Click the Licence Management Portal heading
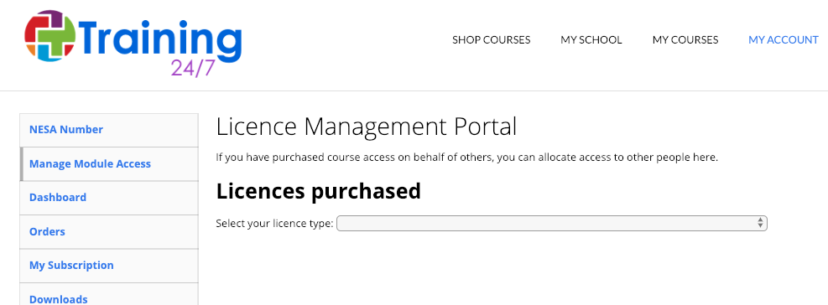The image size is (828, 305). click(x=367, y=127)
